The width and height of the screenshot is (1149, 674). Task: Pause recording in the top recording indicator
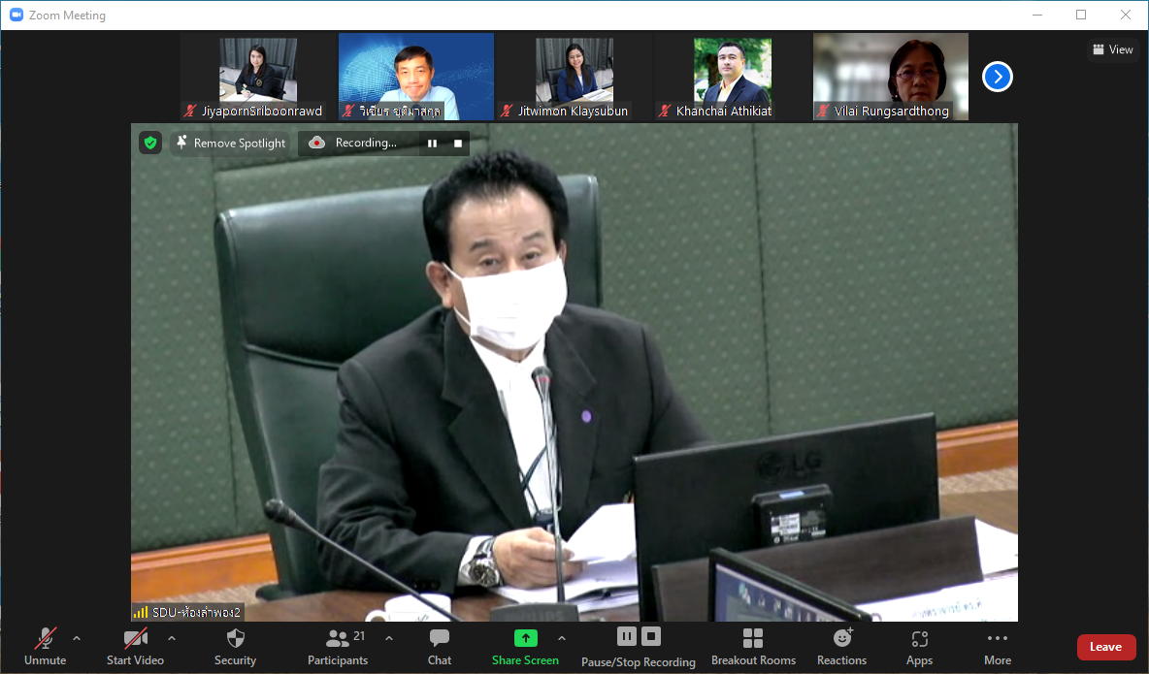[x=432, y=144]
